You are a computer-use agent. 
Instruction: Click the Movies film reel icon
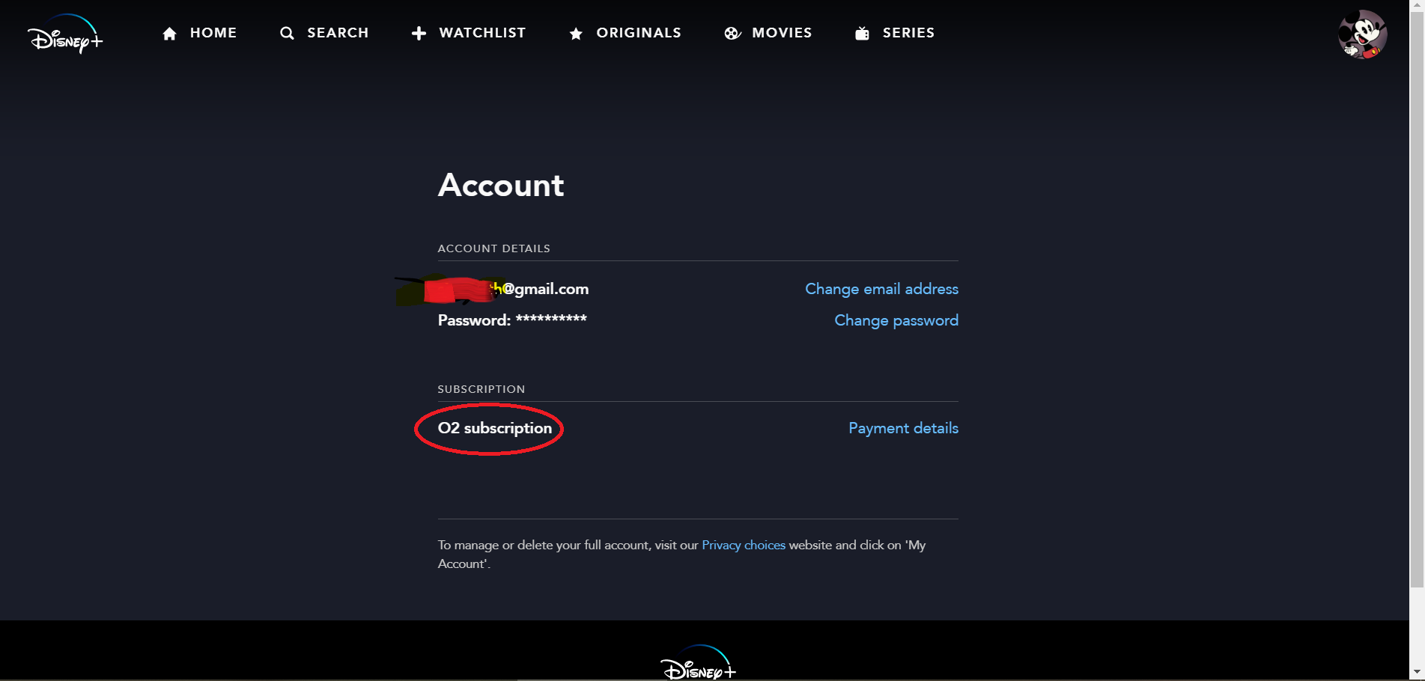(732, 34)
